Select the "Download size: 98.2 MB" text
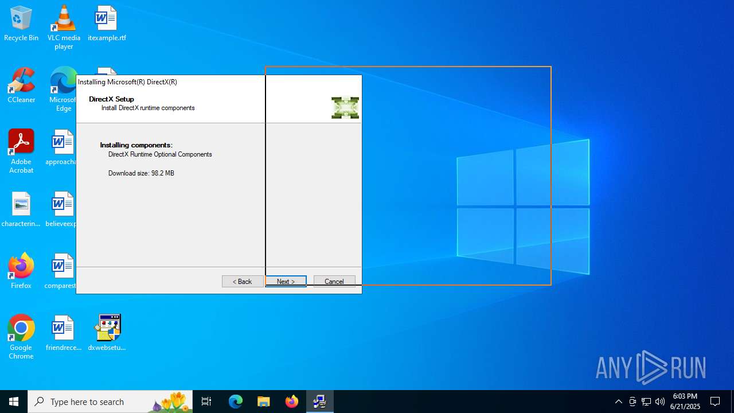734x413 pixels. click(x=141, y=173)
